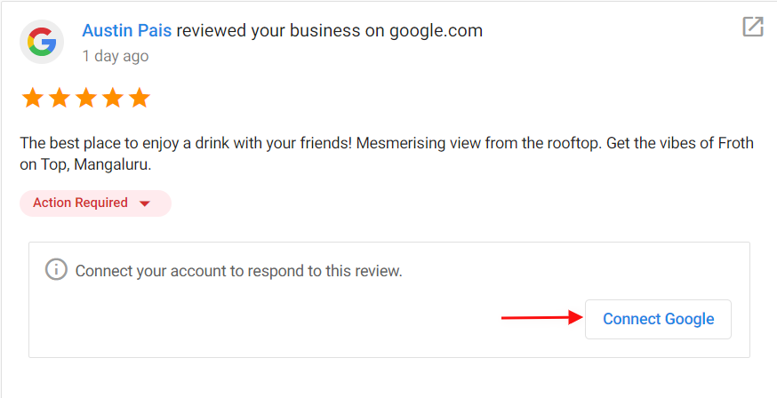Open Austin Pais reviewer profile link
The image size is (777, 398).
click(127, 31)
